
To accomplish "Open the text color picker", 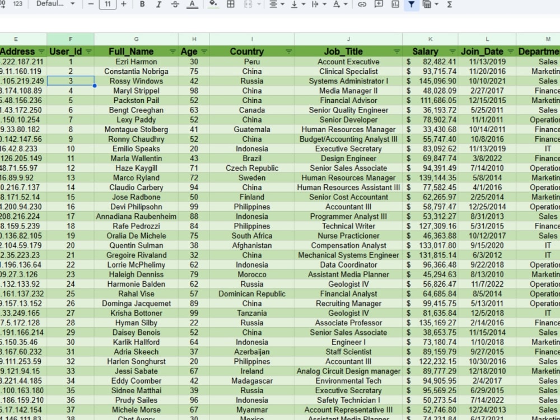I will [x=192, y=4].
